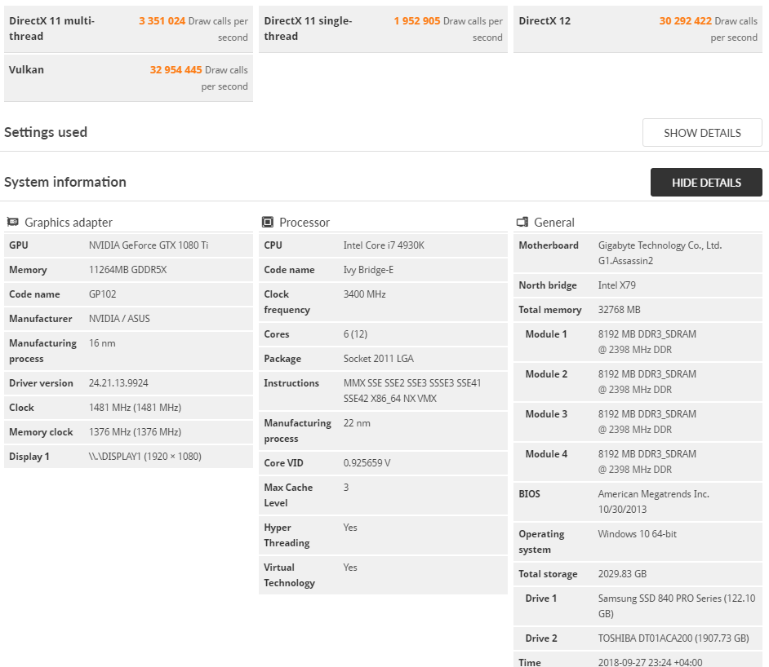Screen dimensions: 769x667
Task: Click the Hyper Threading row
Action: point(383,535)
